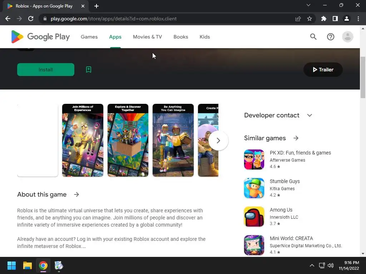The height and width of the screenshot is (274, 366).
Task: Go to the Apps section
Action: click(x=115, y=37)
